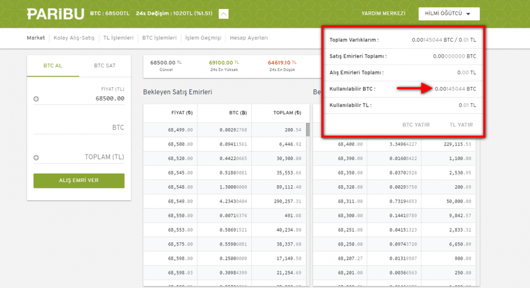This screenshot has width=530, height=288.
Task: Click the buy order total 229,115.53
Action: (x=458, y=144)
